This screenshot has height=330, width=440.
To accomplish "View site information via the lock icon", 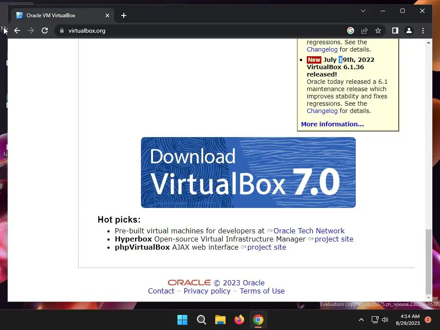I will pos(62,31).
